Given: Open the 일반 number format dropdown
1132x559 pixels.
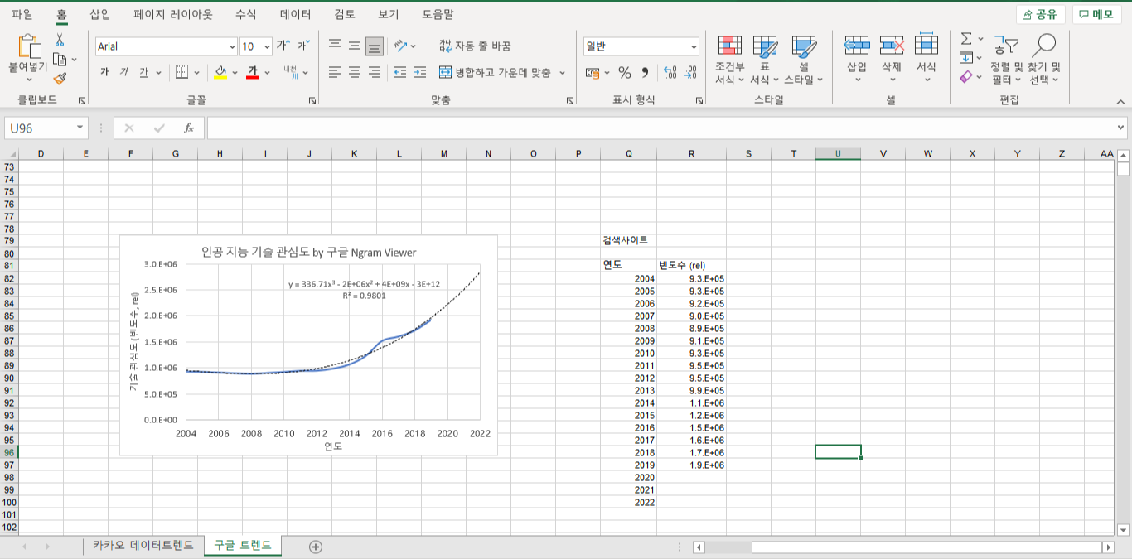Looking at the screenshot, I should click(694, 46).
